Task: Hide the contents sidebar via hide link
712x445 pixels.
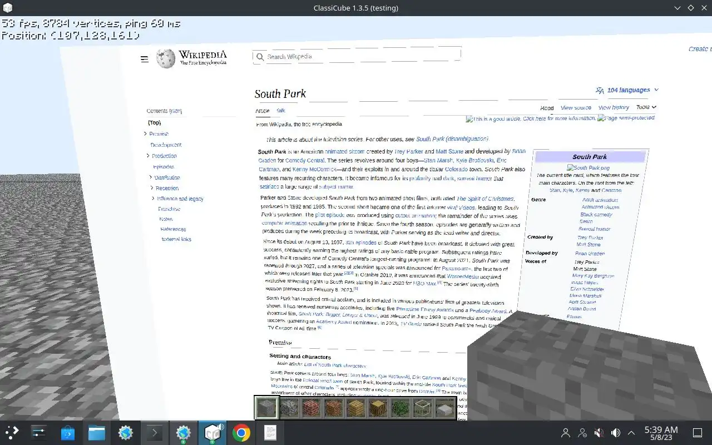Action: click(176, 111)
